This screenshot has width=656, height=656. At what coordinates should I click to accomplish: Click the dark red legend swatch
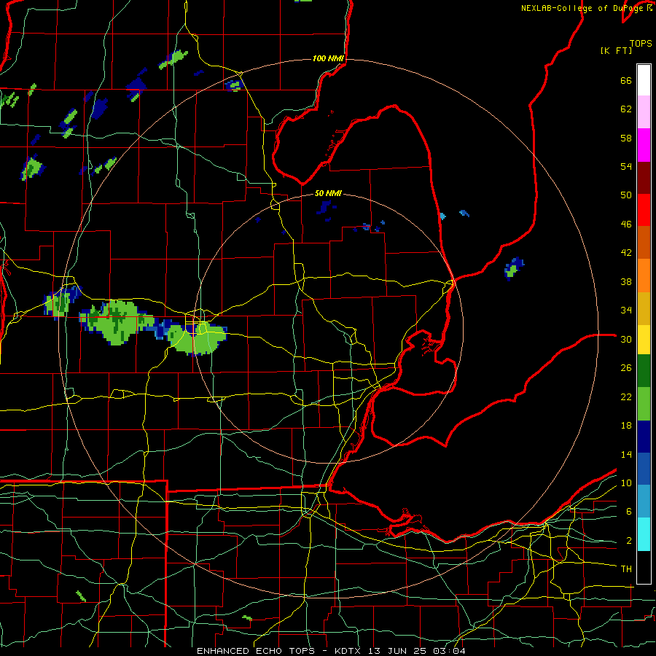click(x=644, y=178)
